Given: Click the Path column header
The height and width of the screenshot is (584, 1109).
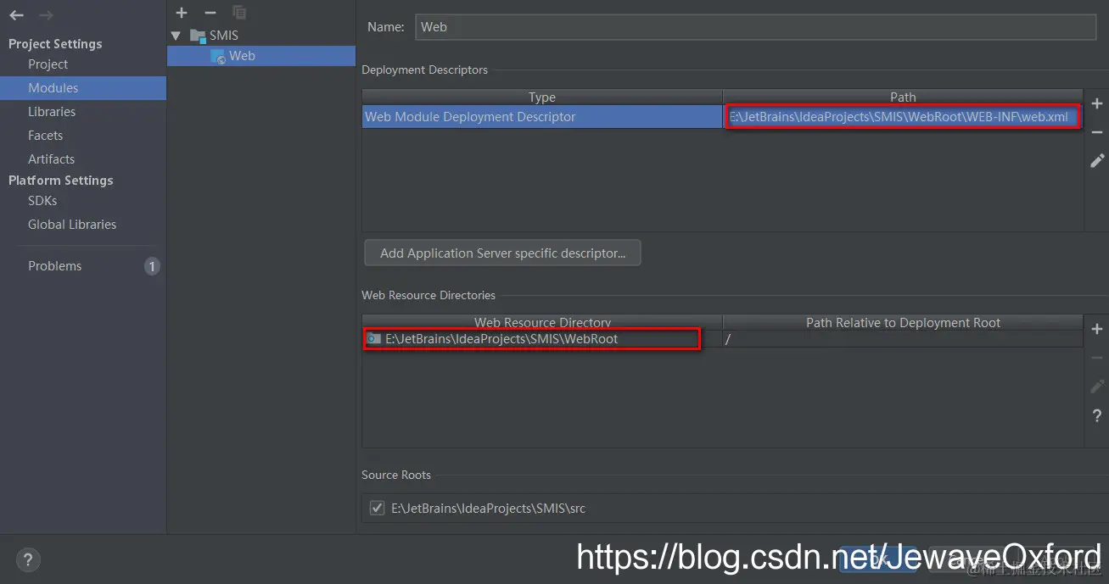Looking at the screenshot, I should click(x=903, y=97).
